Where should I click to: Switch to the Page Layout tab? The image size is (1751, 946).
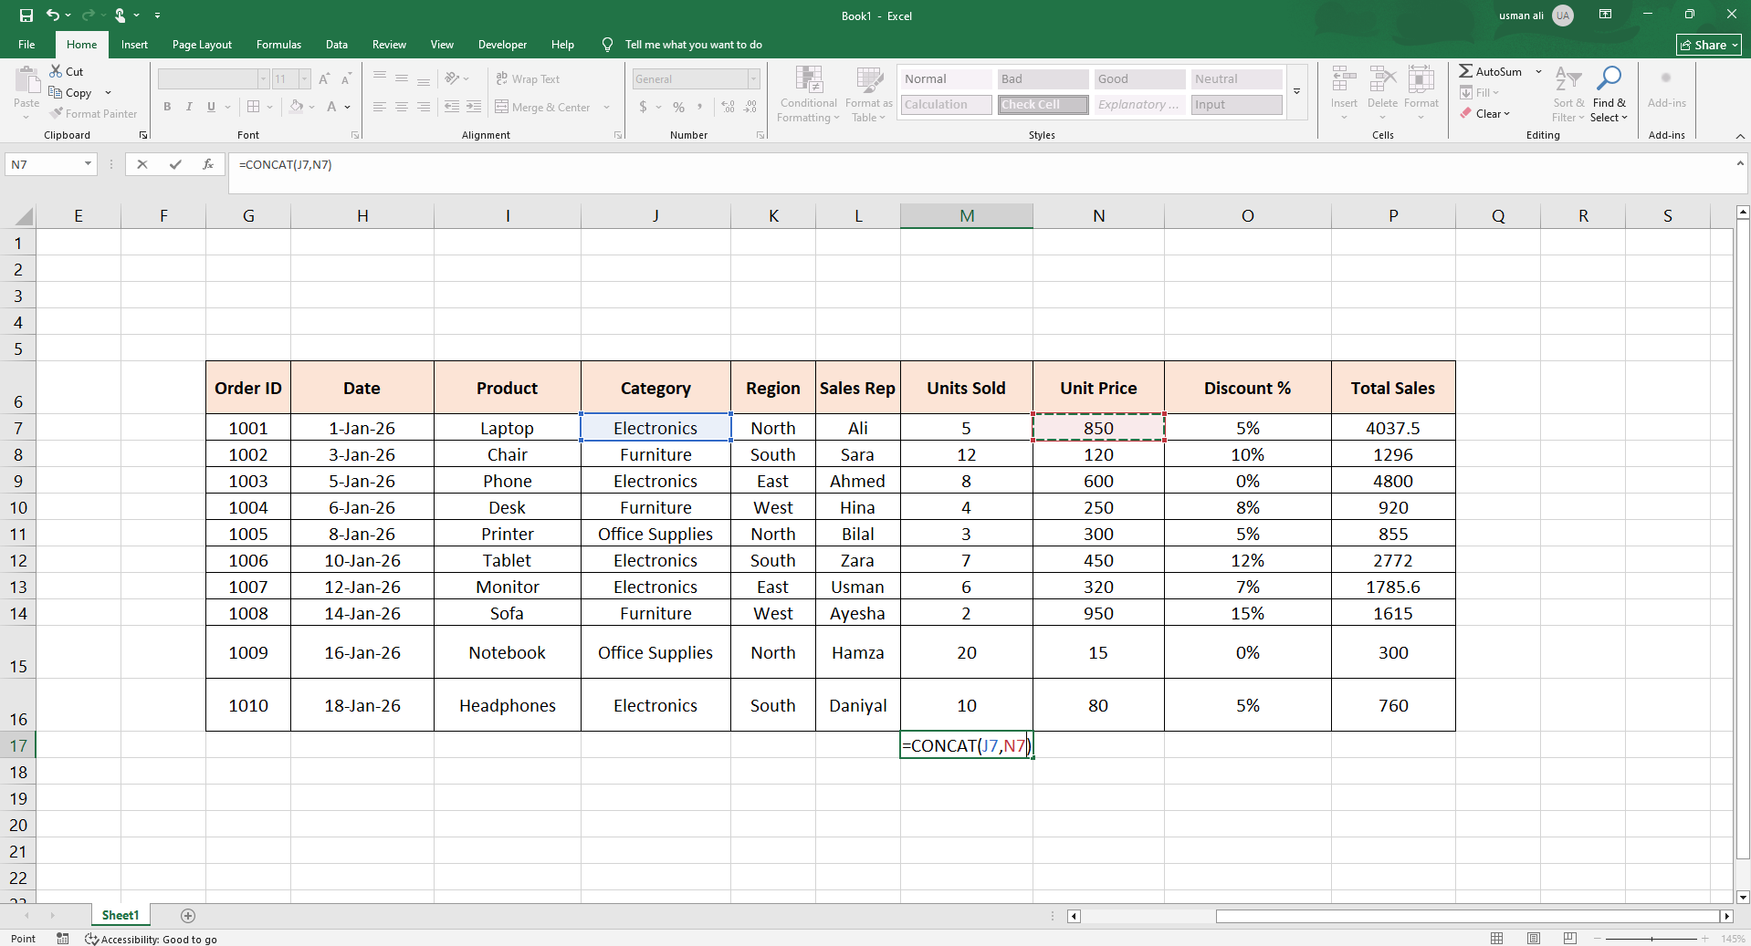(x=202, y=45)
